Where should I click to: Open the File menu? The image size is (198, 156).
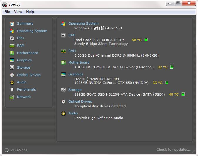(x=7, y=12)
